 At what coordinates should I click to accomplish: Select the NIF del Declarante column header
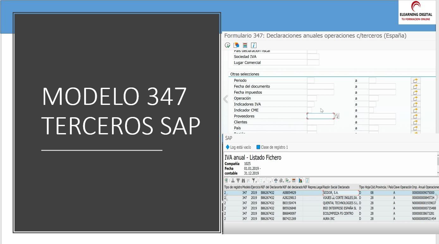(271, 187)
